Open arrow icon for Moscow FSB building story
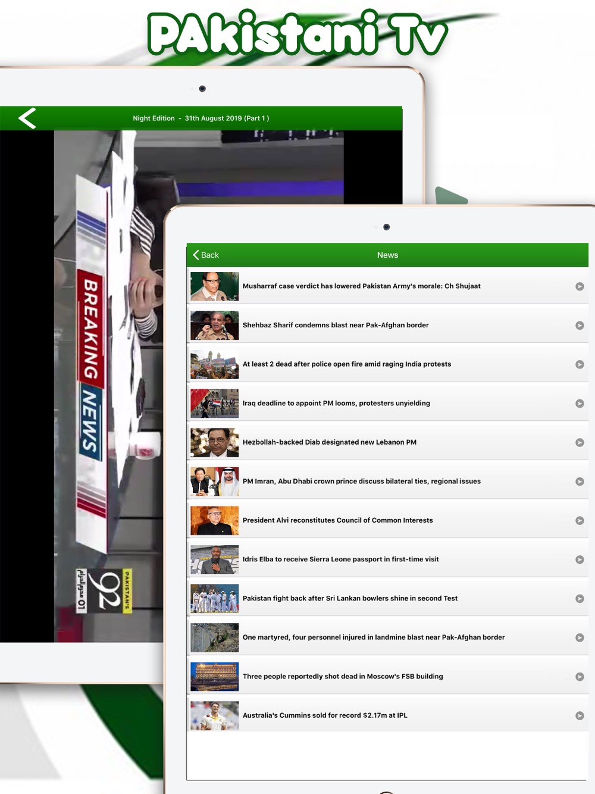 (x=580, y=677)
